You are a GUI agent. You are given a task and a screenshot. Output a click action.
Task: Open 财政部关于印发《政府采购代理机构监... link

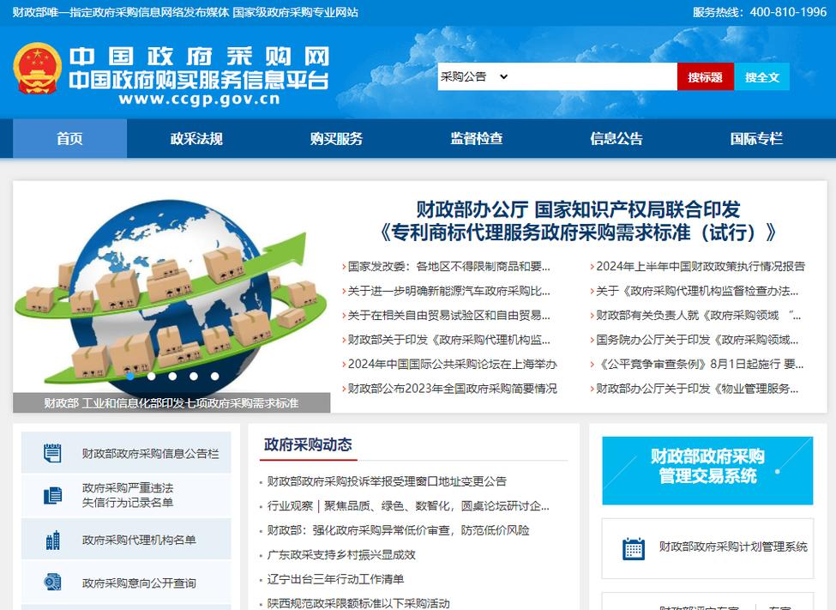[449, 340]
